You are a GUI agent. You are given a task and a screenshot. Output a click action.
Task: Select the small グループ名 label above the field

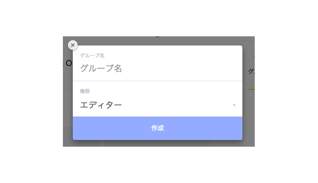pyautogui.click(x=92, y=55)
